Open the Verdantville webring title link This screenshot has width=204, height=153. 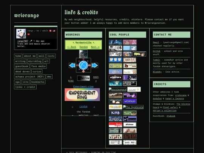[83, 43]
